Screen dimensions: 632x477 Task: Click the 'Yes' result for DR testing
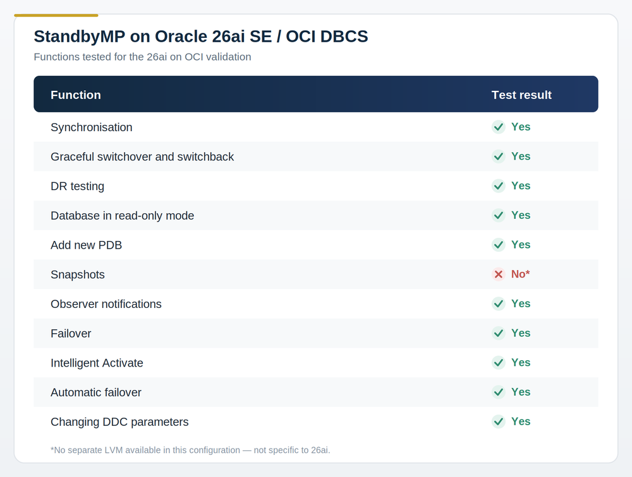(x=521, y=185)
